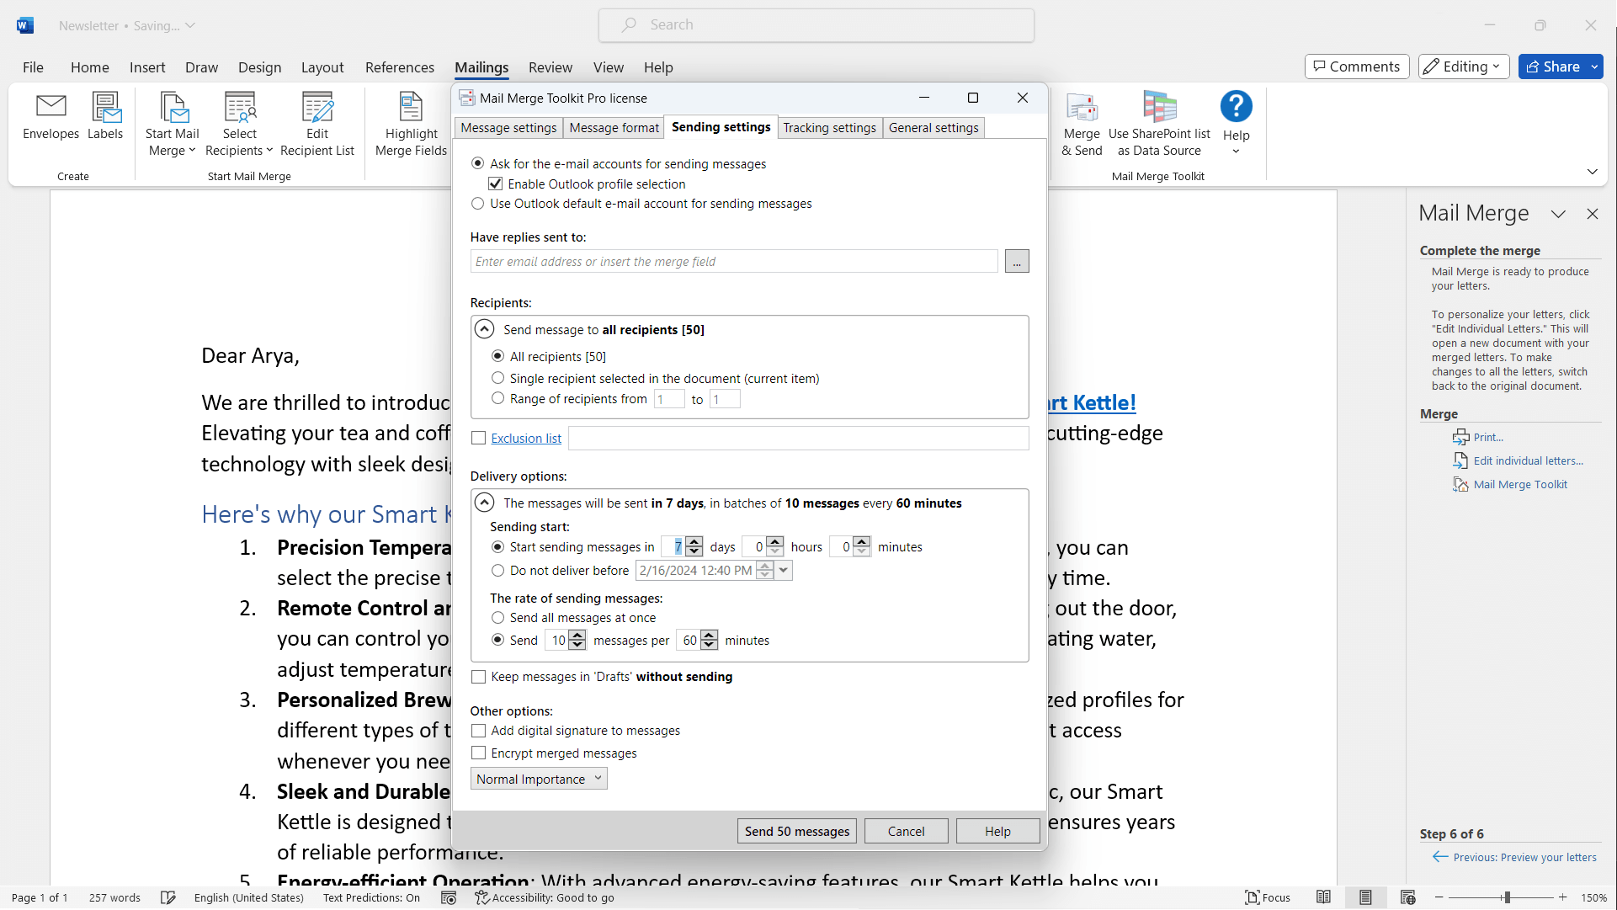Open the Normal Importance dropdown

pyautogui.click(x=538, y=779)
